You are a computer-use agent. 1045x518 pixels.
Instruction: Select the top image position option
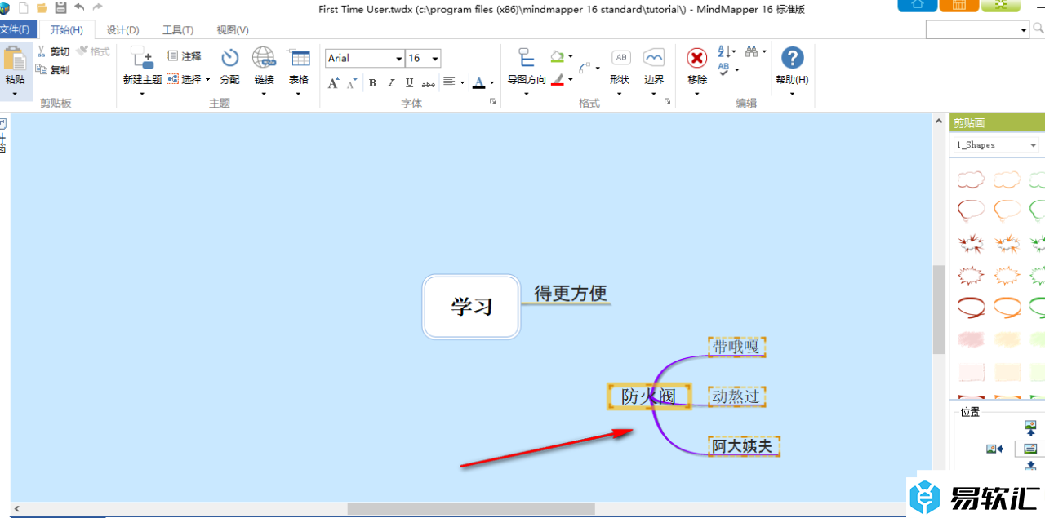pyautogui.click(x=1029, y=427)
